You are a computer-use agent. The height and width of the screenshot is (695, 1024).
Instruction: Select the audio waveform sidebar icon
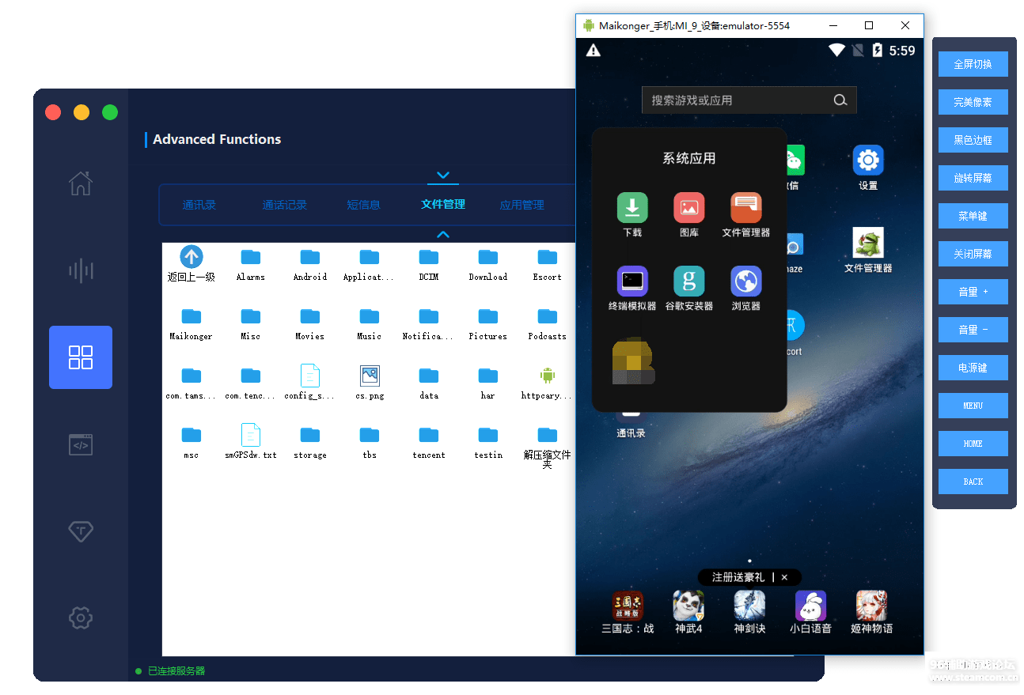[x=81, y=271]
